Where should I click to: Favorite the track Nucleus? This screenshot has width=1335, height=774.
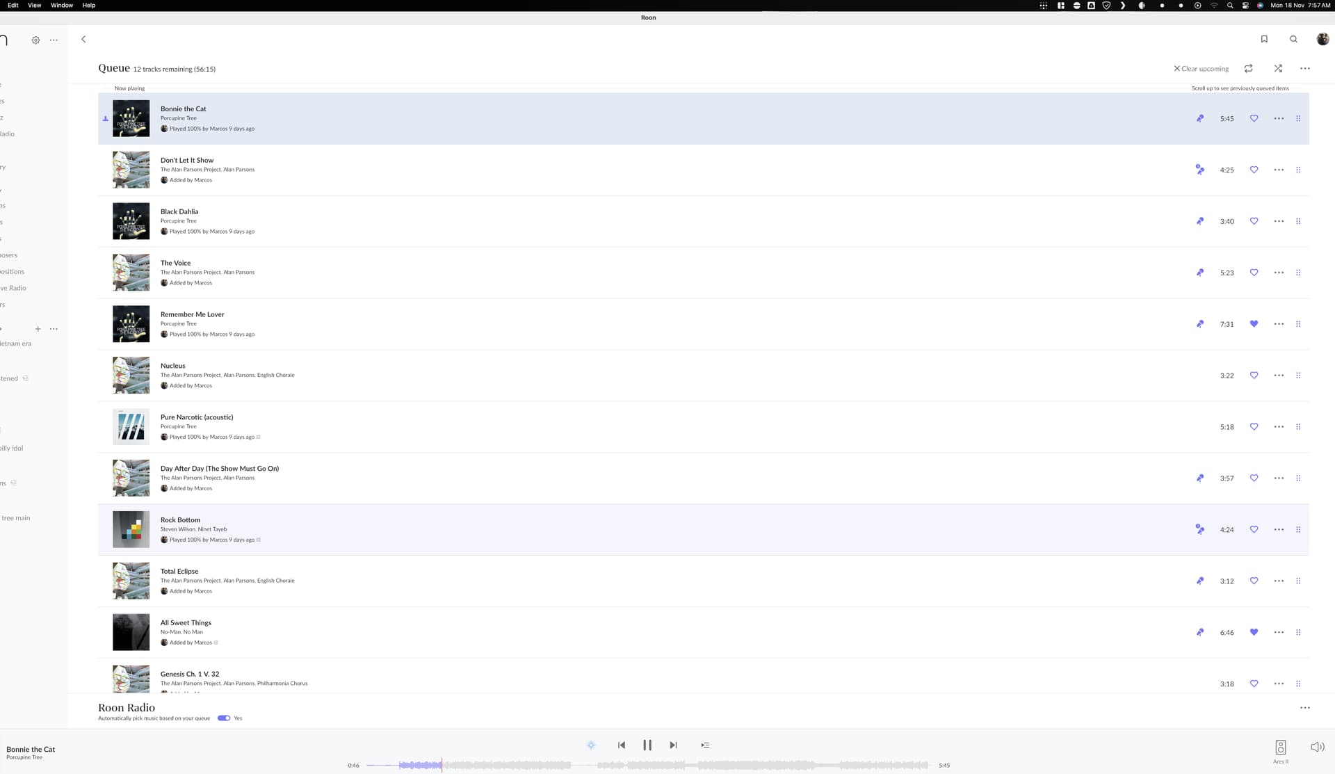point(1254,376)
